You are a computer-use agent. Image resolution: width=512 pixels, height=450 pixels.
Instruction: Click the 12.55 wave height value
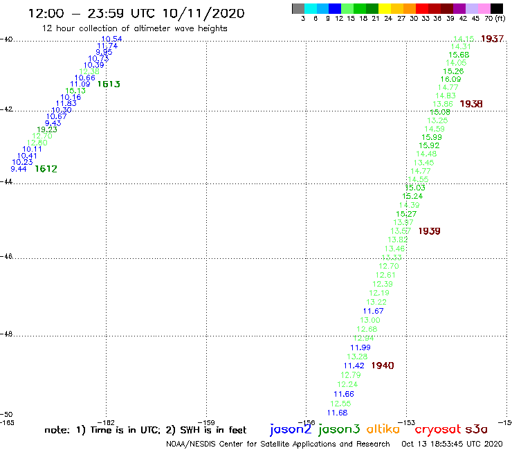pyautogui.click(x=340, y=403)
